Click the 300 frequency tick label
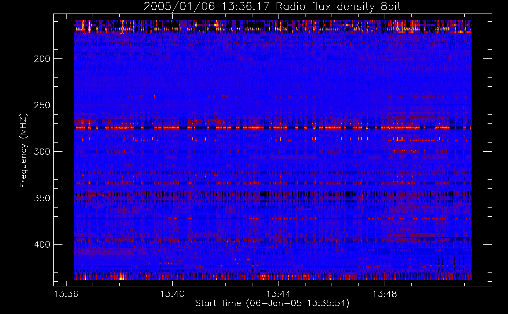This screenshot has height=314, width=508. pos(42,152)
